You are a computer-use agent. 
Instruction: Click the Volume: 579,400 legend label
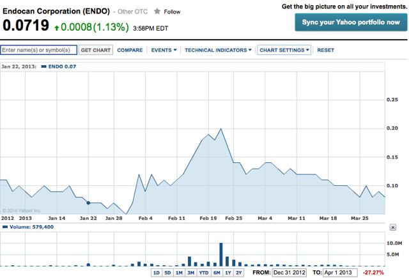[x=31, y=227]
